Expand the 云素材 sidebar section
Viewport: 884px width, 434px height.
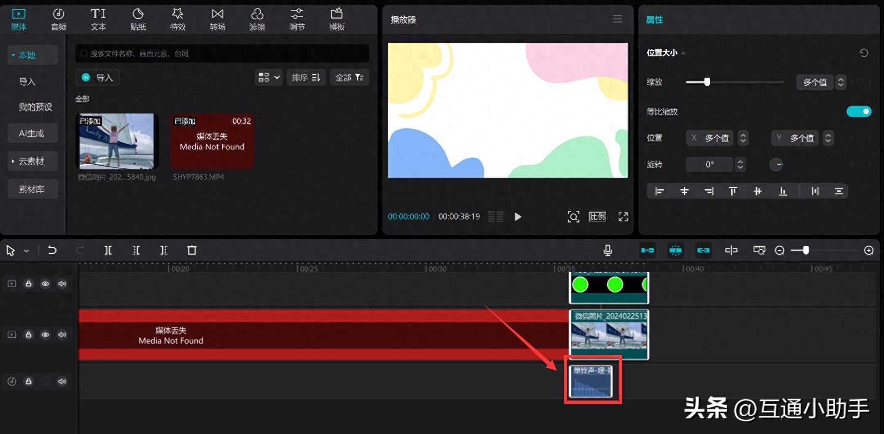pos(31,161)
